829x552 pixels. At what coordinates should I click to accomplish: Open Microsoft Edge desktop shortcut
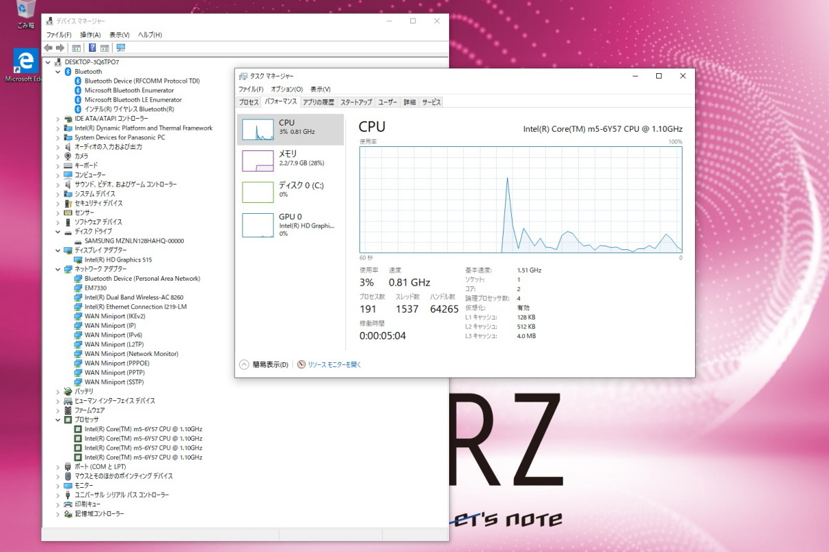click(26, 66)
